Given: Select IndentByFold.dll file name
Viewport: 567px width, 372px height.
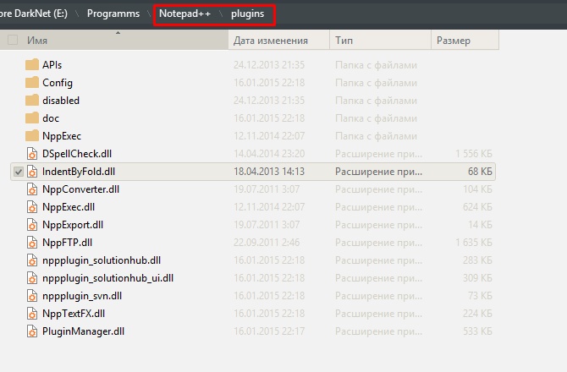Looking at the screenshot, I should (x=79, y=172).
